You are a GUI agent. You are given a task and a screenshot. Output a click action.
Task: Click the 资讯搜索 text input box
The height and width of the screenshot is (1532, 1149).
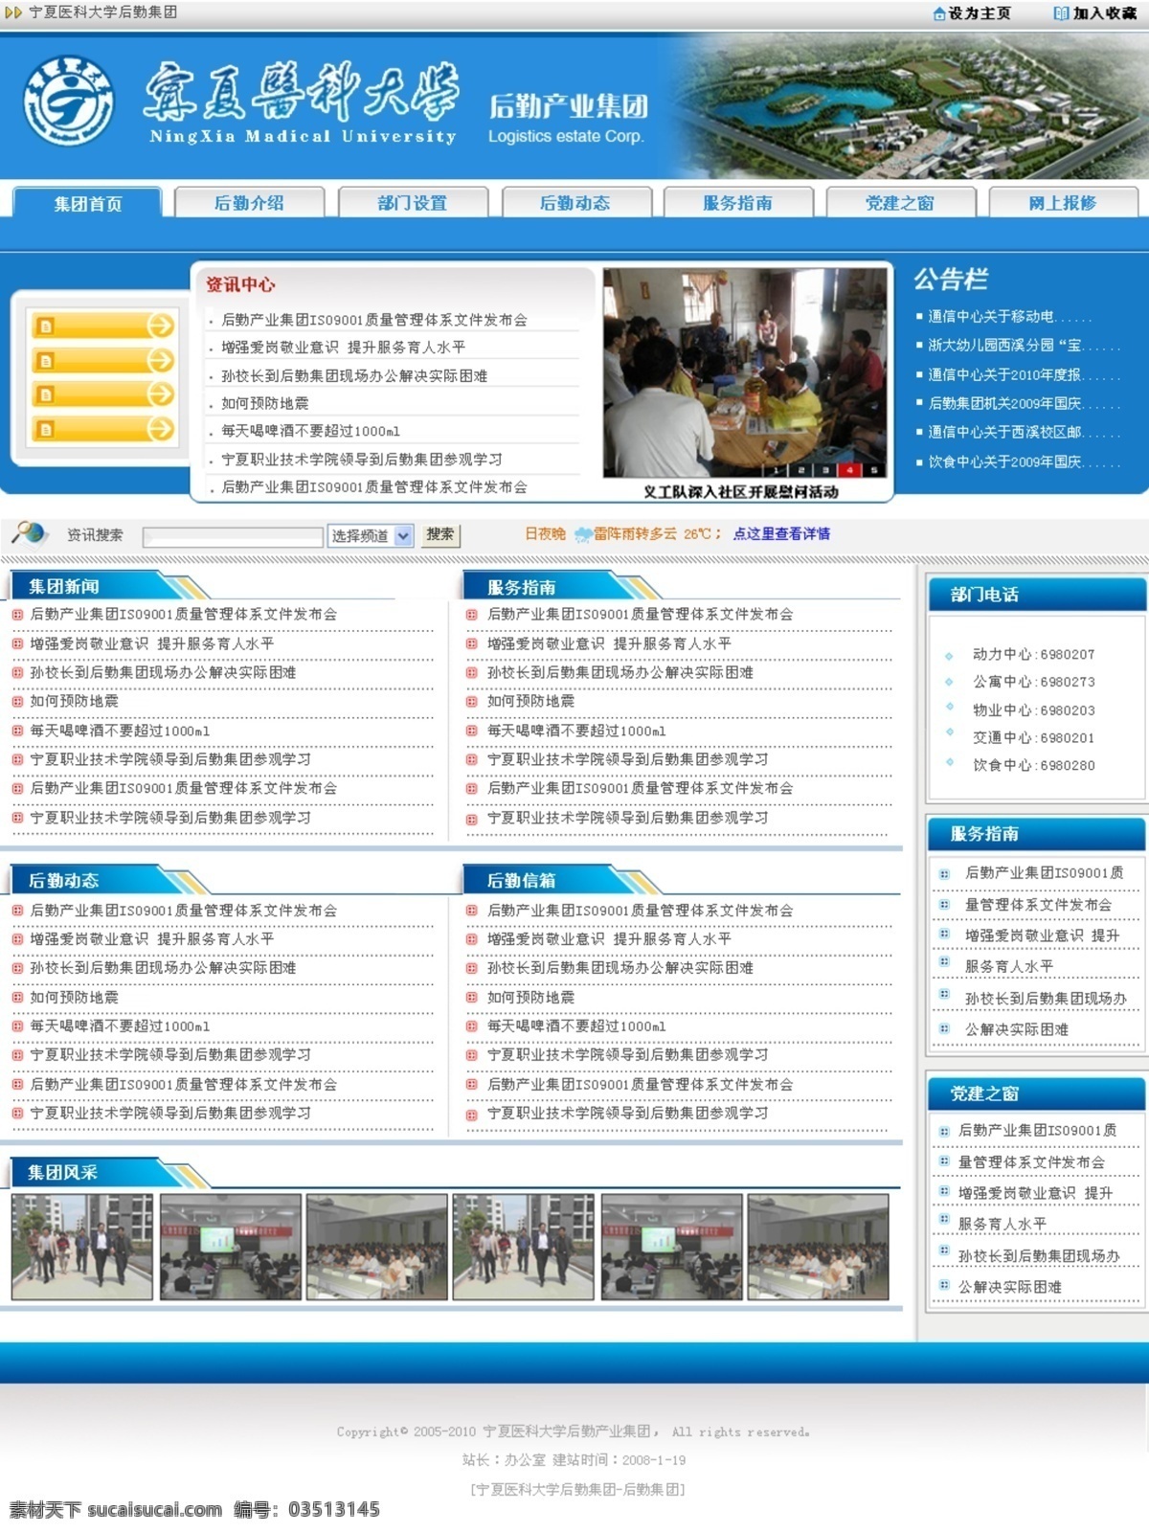click(233, 537)
